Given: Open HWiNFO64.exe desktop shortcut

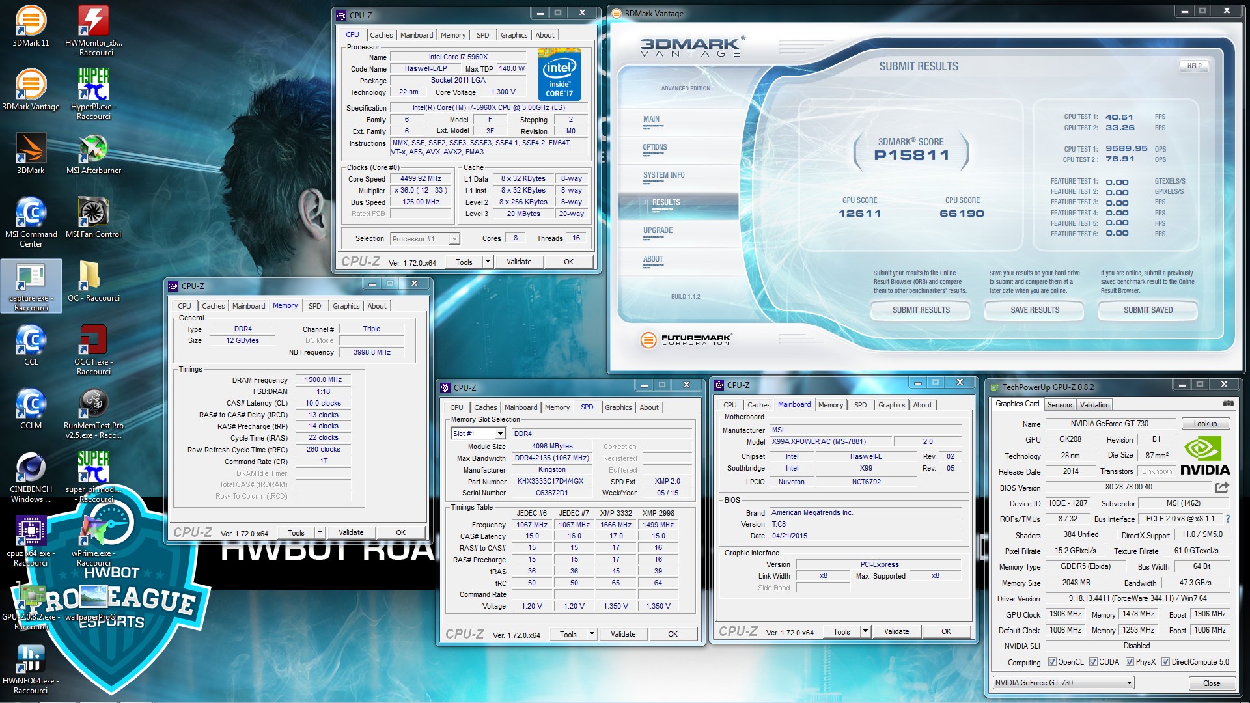Looking at the screenshot, I should click(x=31, y=669).
